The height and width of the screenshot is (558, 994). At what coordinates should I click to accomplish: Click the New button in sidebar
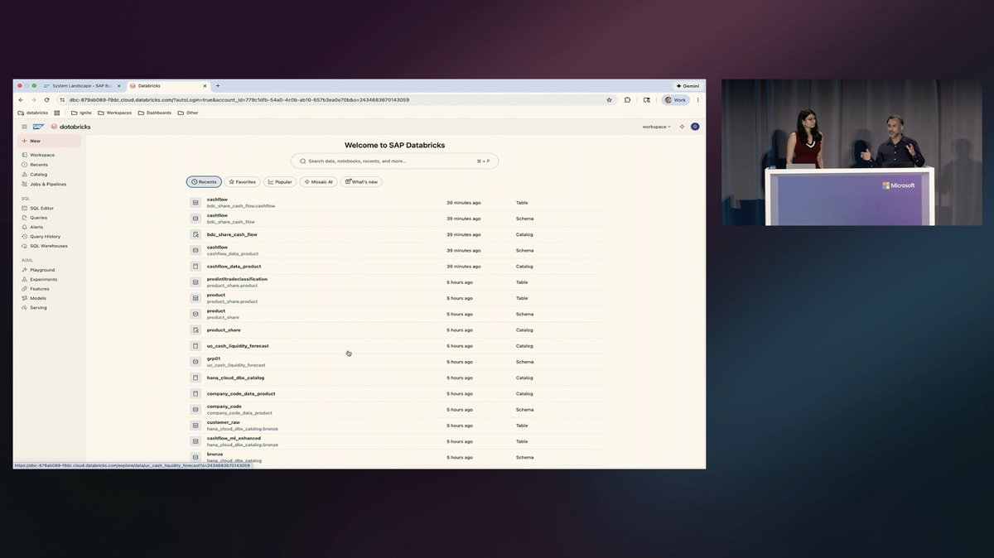pyautogui.click(x=50, y=141)
